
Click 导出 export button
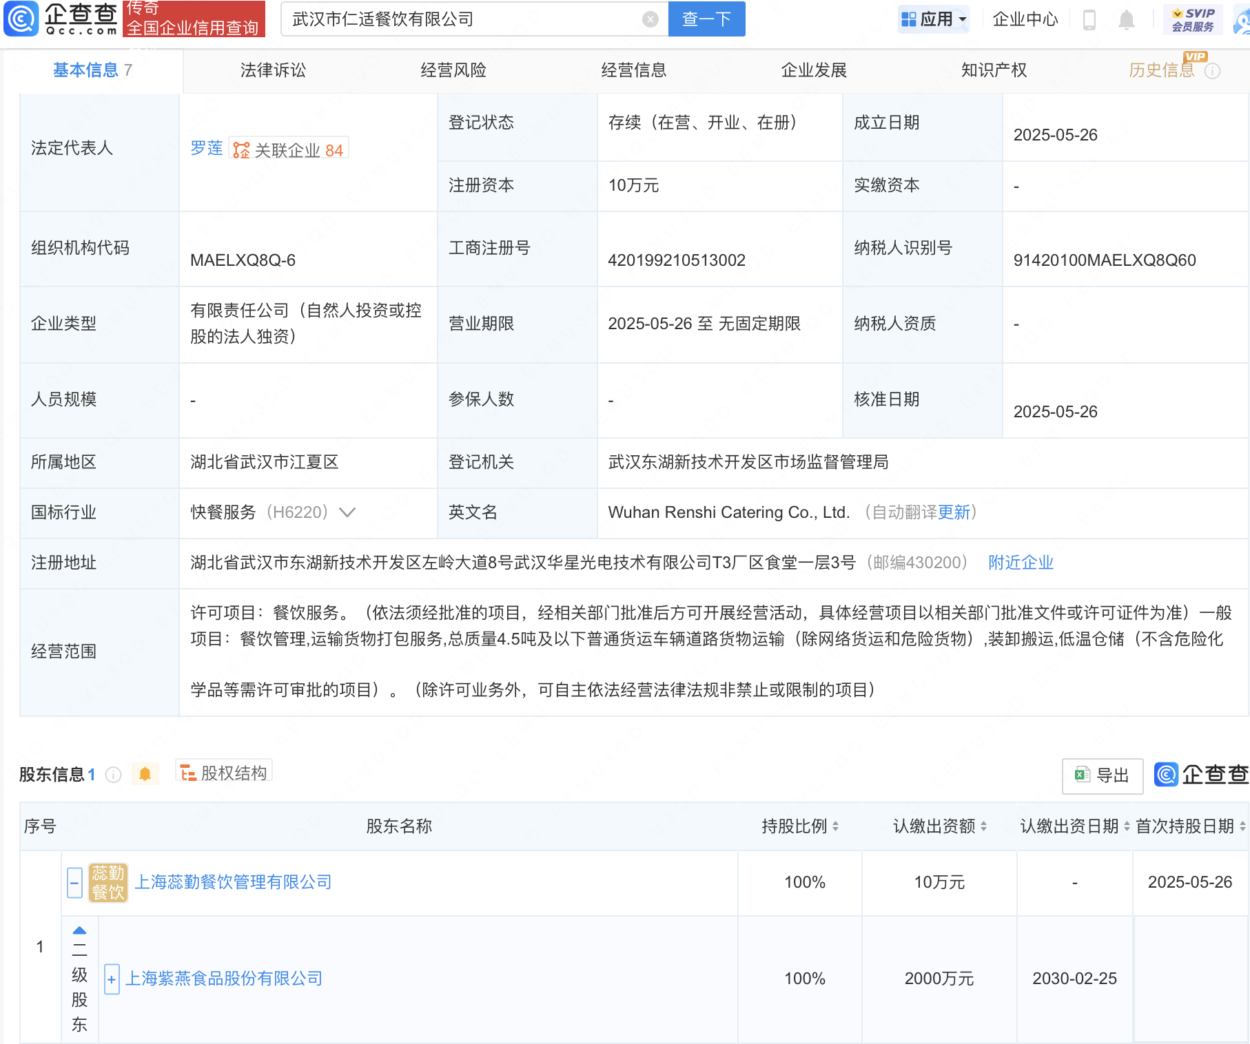pos(1103,775)
